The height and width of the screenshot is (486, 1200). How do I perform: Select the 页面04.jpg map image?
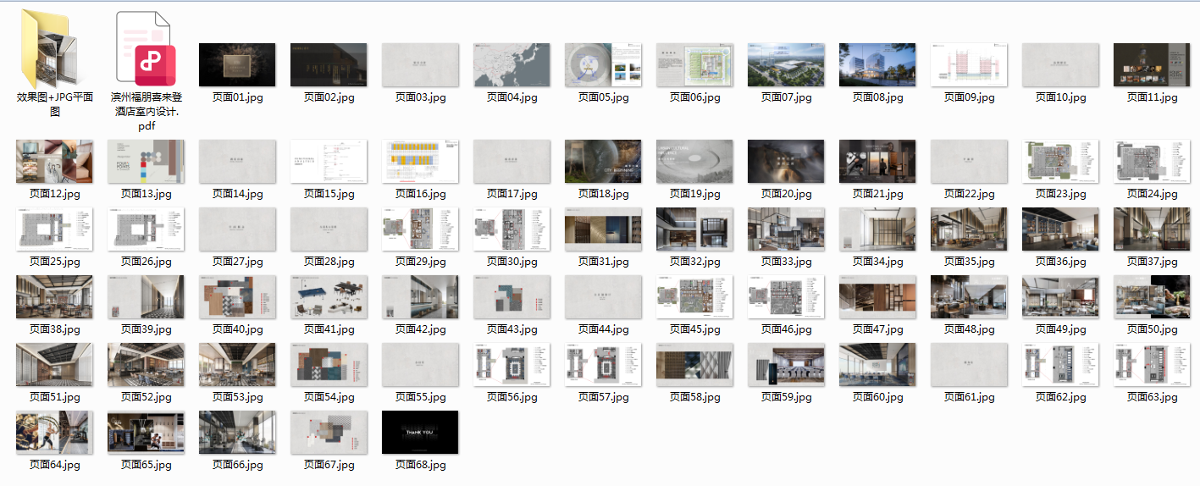(512, 65)
